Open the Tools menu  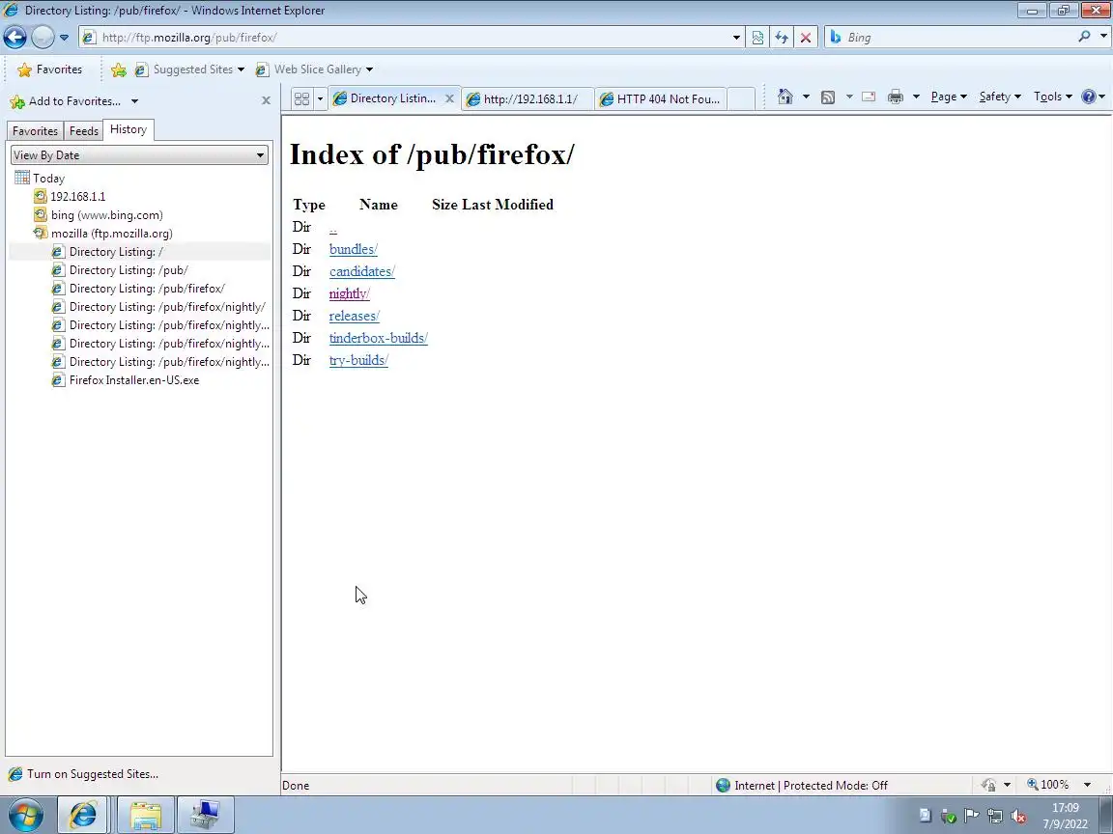click(x=1053, y=97)
